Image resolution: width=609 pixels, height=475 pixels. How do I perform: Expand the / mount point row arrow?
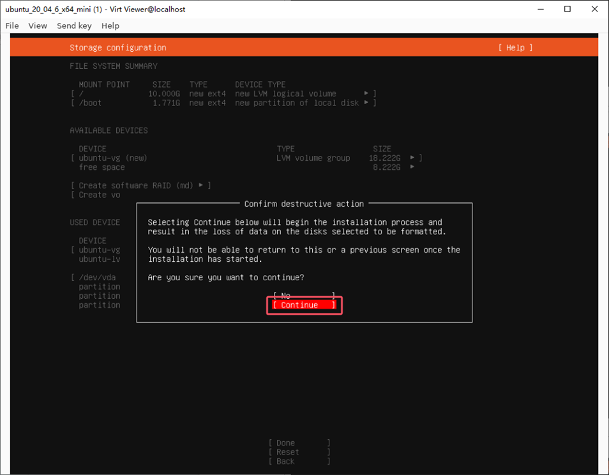coord(366,93)
